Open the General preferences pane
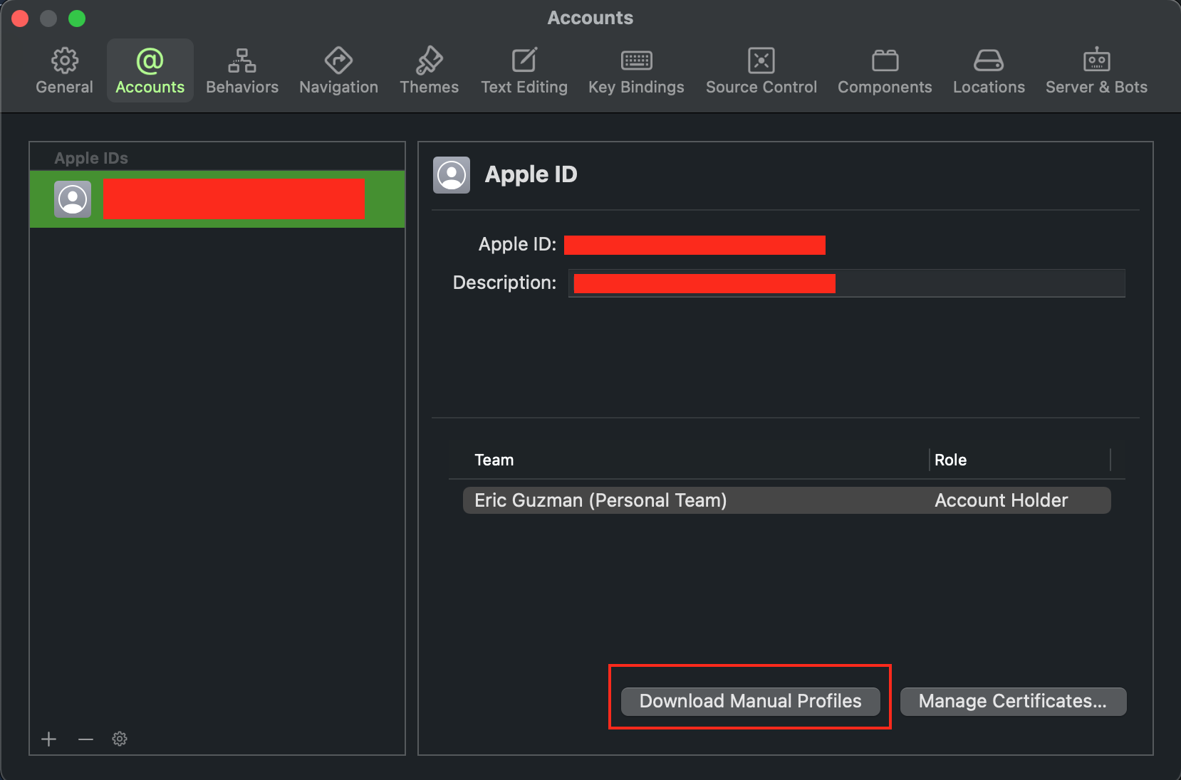 pos(64,70)
